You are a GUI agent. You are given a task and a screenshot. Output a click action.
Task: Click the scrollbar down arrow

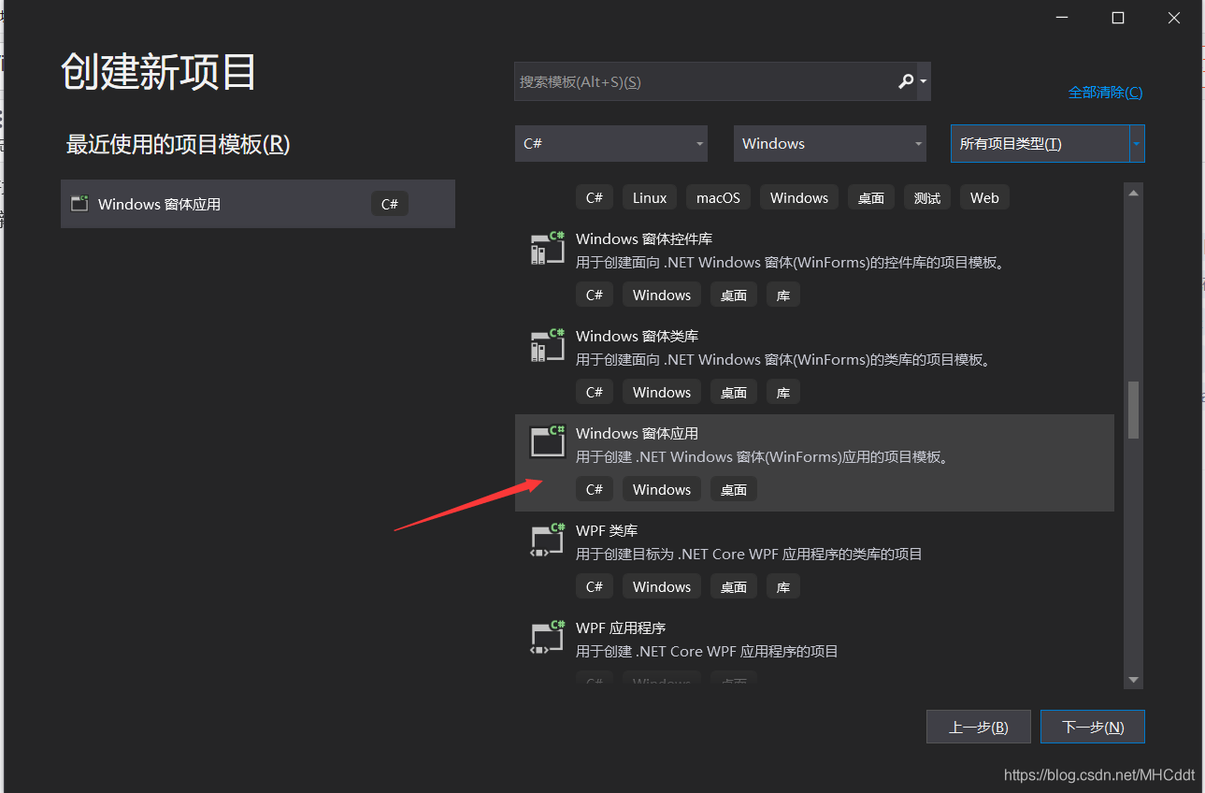click(x=1133, y=680)
